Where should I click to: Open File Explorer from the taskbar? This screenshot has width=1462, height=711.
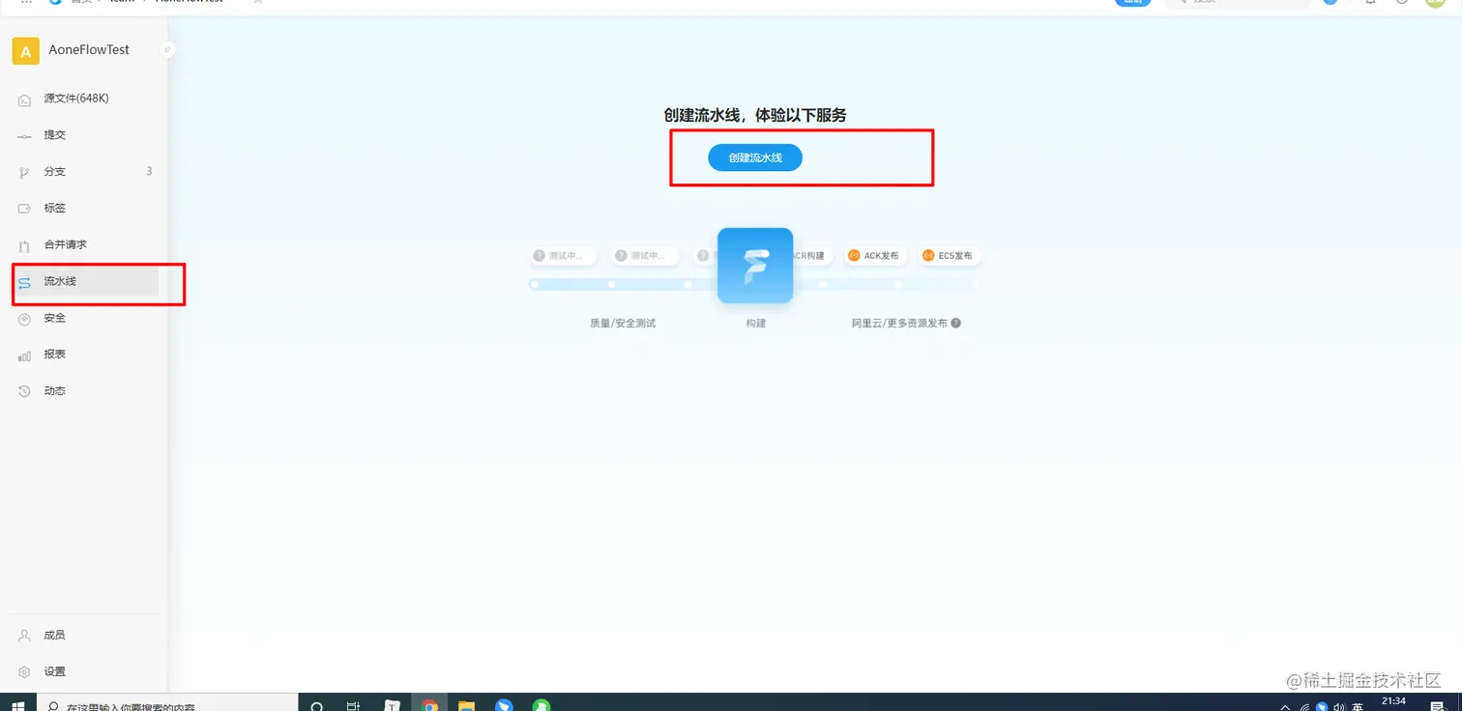tap(467, 705)
